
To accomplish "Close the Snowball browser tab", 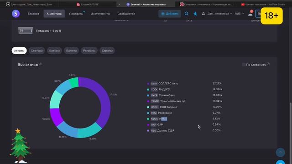I will click(119, 4).
